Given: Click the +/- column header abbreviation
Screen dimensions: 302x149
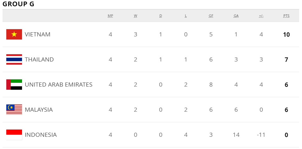Looking at the screenshot, I should (261, 16).
